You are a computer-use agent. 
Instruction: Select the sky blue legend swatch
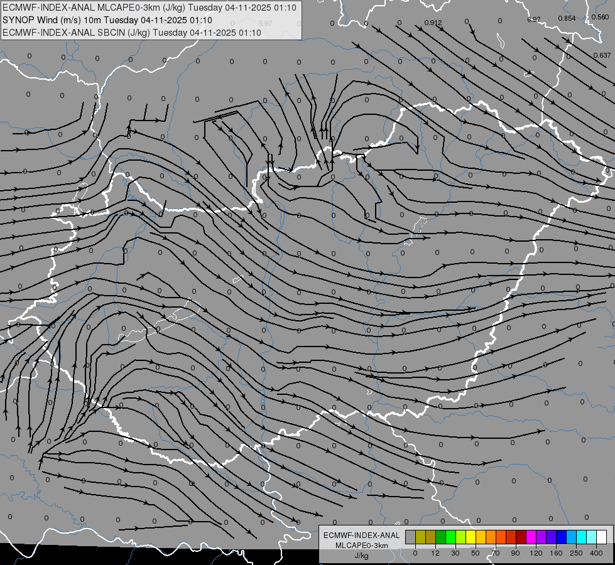[x=572, y=537]
